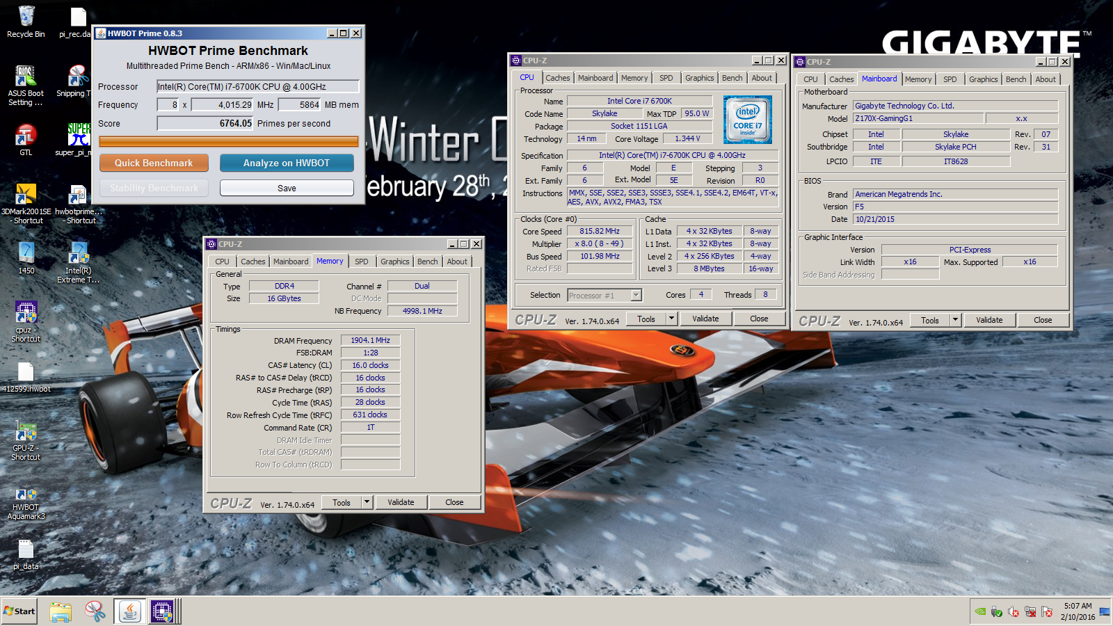Click Validate in the Mainboard window
Screen dimensions: 1113x626
click(989, 320)
